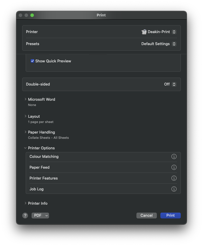Click the Print button
Viewport: 203px width, 246px height.
click(x=170, y=215)
